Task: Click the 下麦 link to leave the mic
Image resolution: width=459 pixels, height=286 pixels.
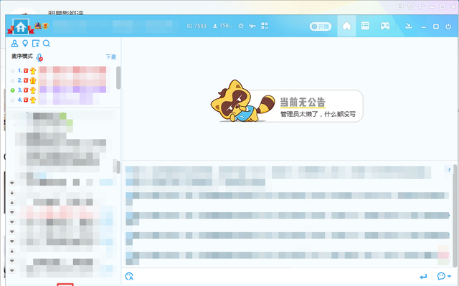Action: pos(111,57)
